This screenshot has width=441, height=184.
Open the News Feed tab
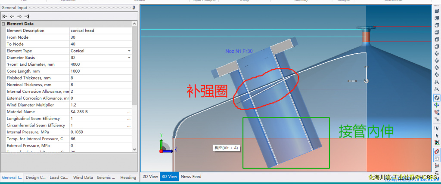coord(191,177)
